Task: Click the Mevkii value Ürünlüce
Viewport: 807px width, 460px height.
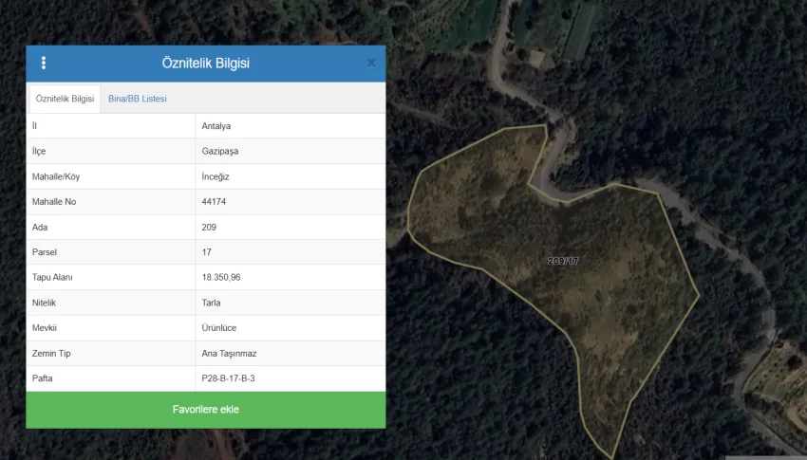Action: (x=219, y=328)
